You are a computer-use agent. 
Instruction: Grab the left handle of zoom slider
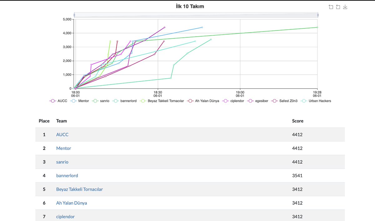pyautogui.click(x=74, y=15)
